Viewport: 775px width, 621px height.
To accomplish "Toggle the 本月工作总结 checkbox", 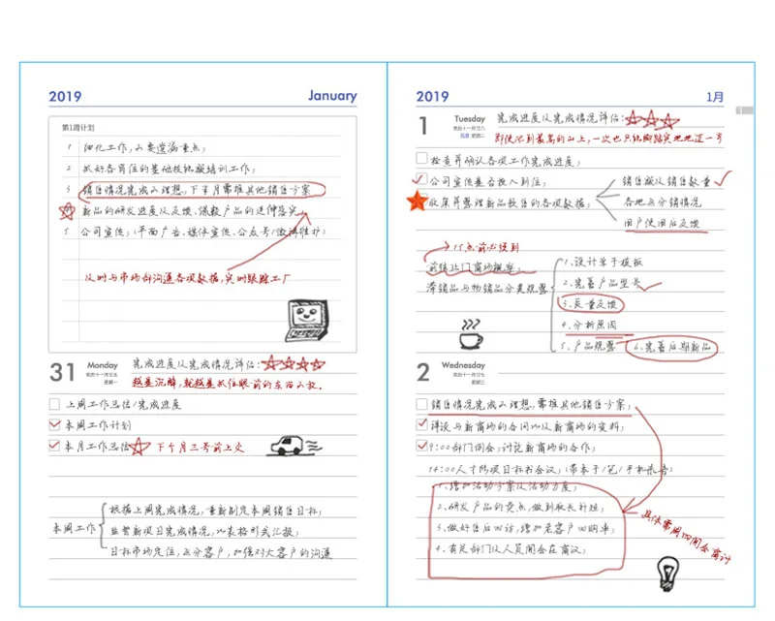I will (54, 445).
